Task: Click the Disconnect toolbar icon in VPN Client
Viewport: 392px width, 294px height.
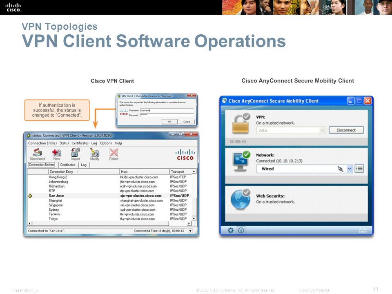Action: coord(38,152)
